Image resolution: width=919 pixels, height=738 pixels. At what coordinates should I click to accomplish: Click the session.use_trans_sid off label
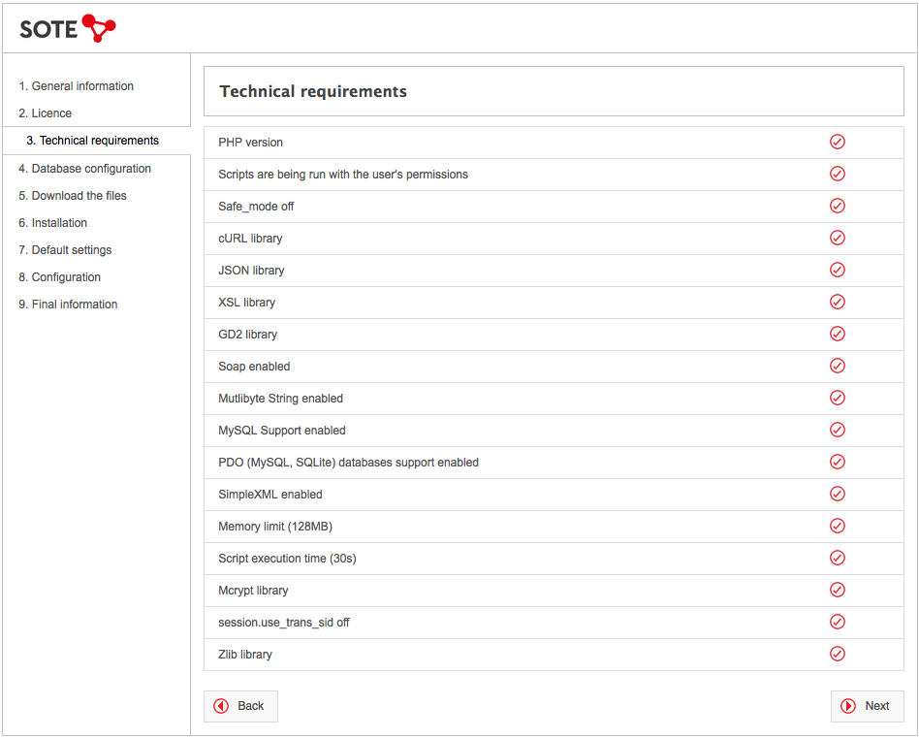click(x=284, y=623)
